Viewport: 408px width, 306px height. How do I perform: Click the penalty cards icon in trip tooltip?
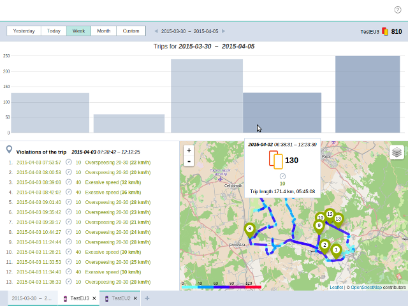tap(276, 160)
